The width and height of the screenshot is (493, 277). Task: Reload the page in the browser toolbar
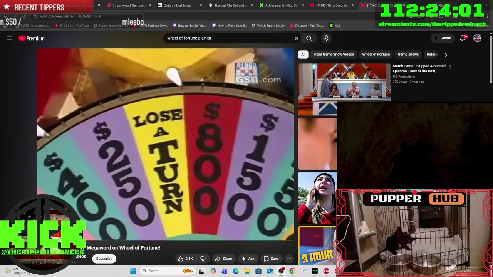point(24,16)
